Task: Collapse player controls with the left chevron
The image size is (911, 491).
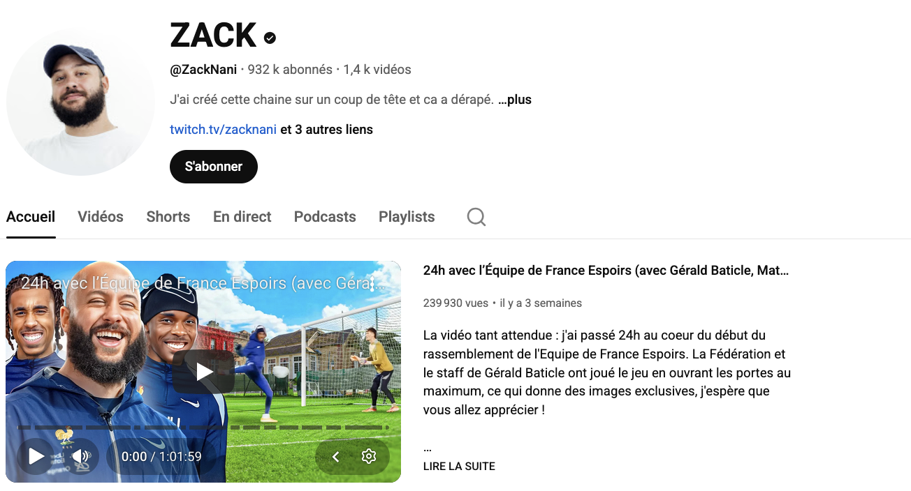Action: pos(335,457)
